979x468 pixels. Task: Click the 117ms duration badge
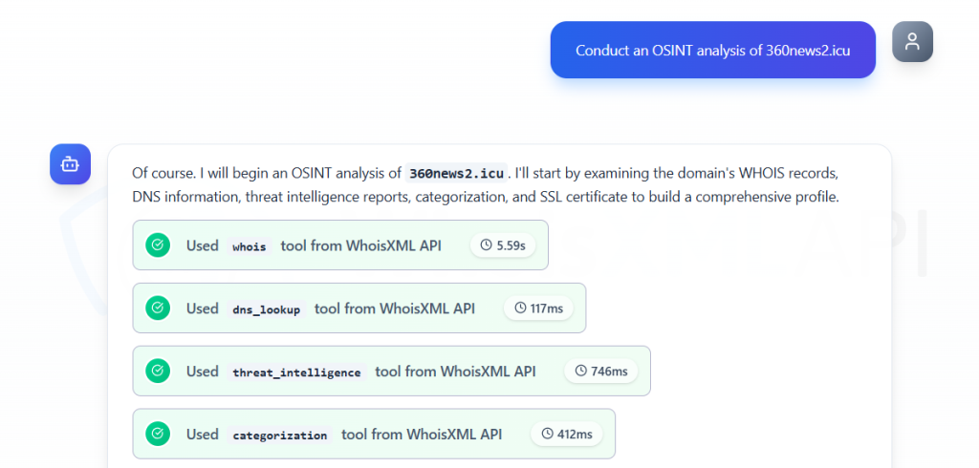pyautogui.click(x=538, y=308)
